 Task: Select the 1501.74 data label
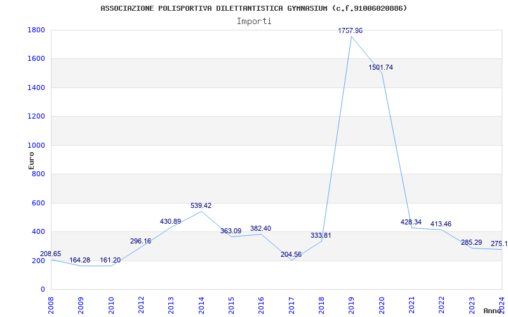[x=380, y=67]
